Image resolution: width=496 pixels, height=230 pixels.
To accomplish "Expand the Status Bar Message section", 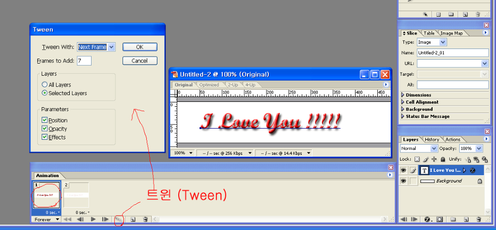I will [403, 116].
